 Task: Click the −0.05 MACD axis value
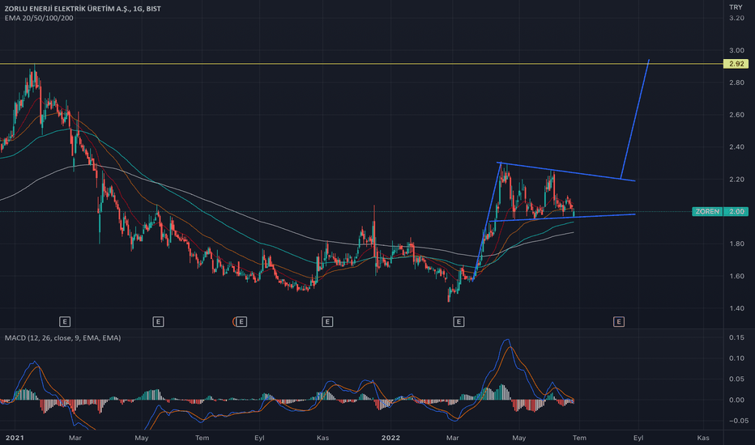[738, 421]
